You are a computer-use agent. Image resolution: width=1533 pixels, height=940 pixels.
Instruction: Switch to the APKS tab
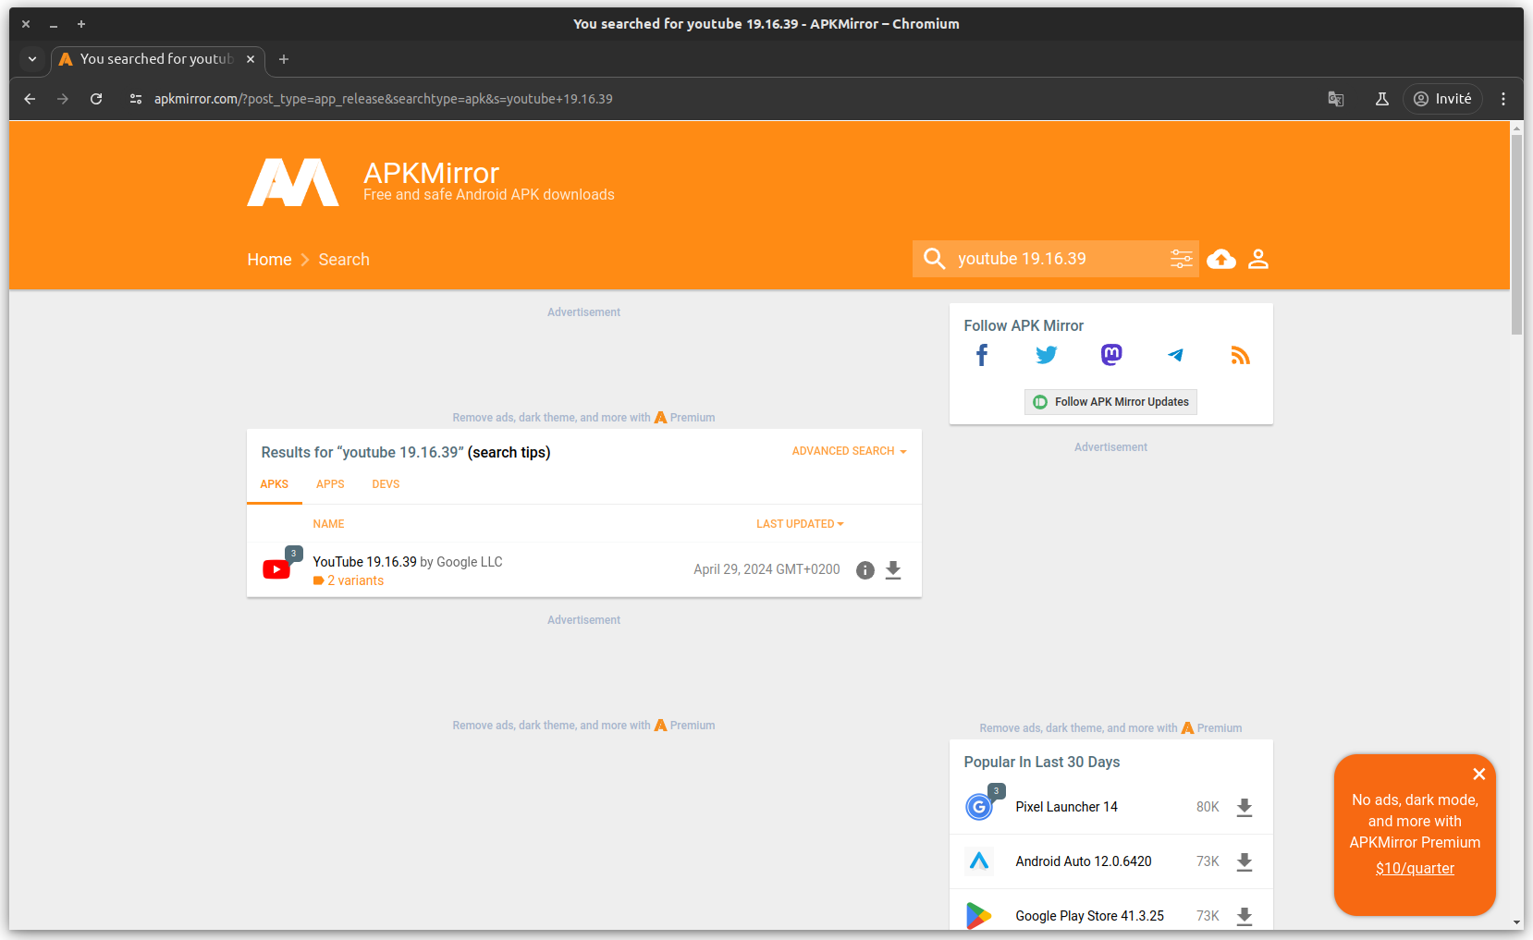pos(275,484)
